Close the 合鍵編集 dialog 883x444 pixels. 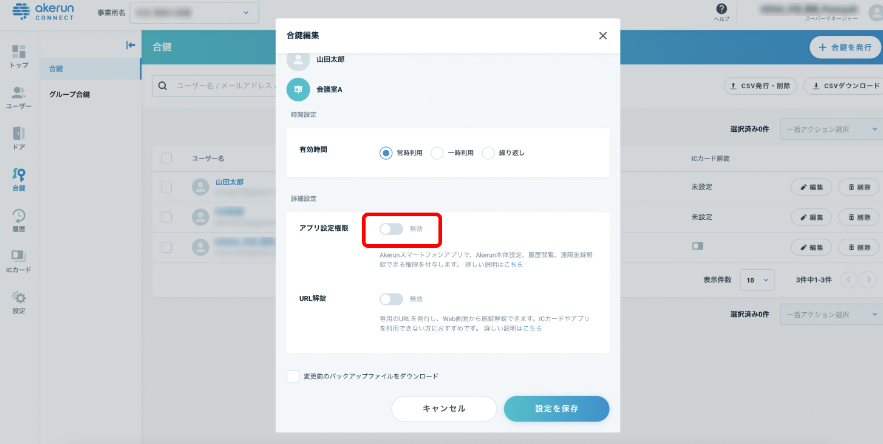pyautogui.click(x=603, y=35)
